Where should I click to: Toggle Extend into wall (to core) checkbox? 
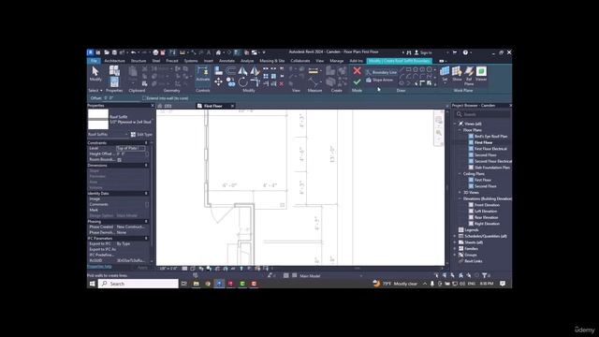coord(144,98)
